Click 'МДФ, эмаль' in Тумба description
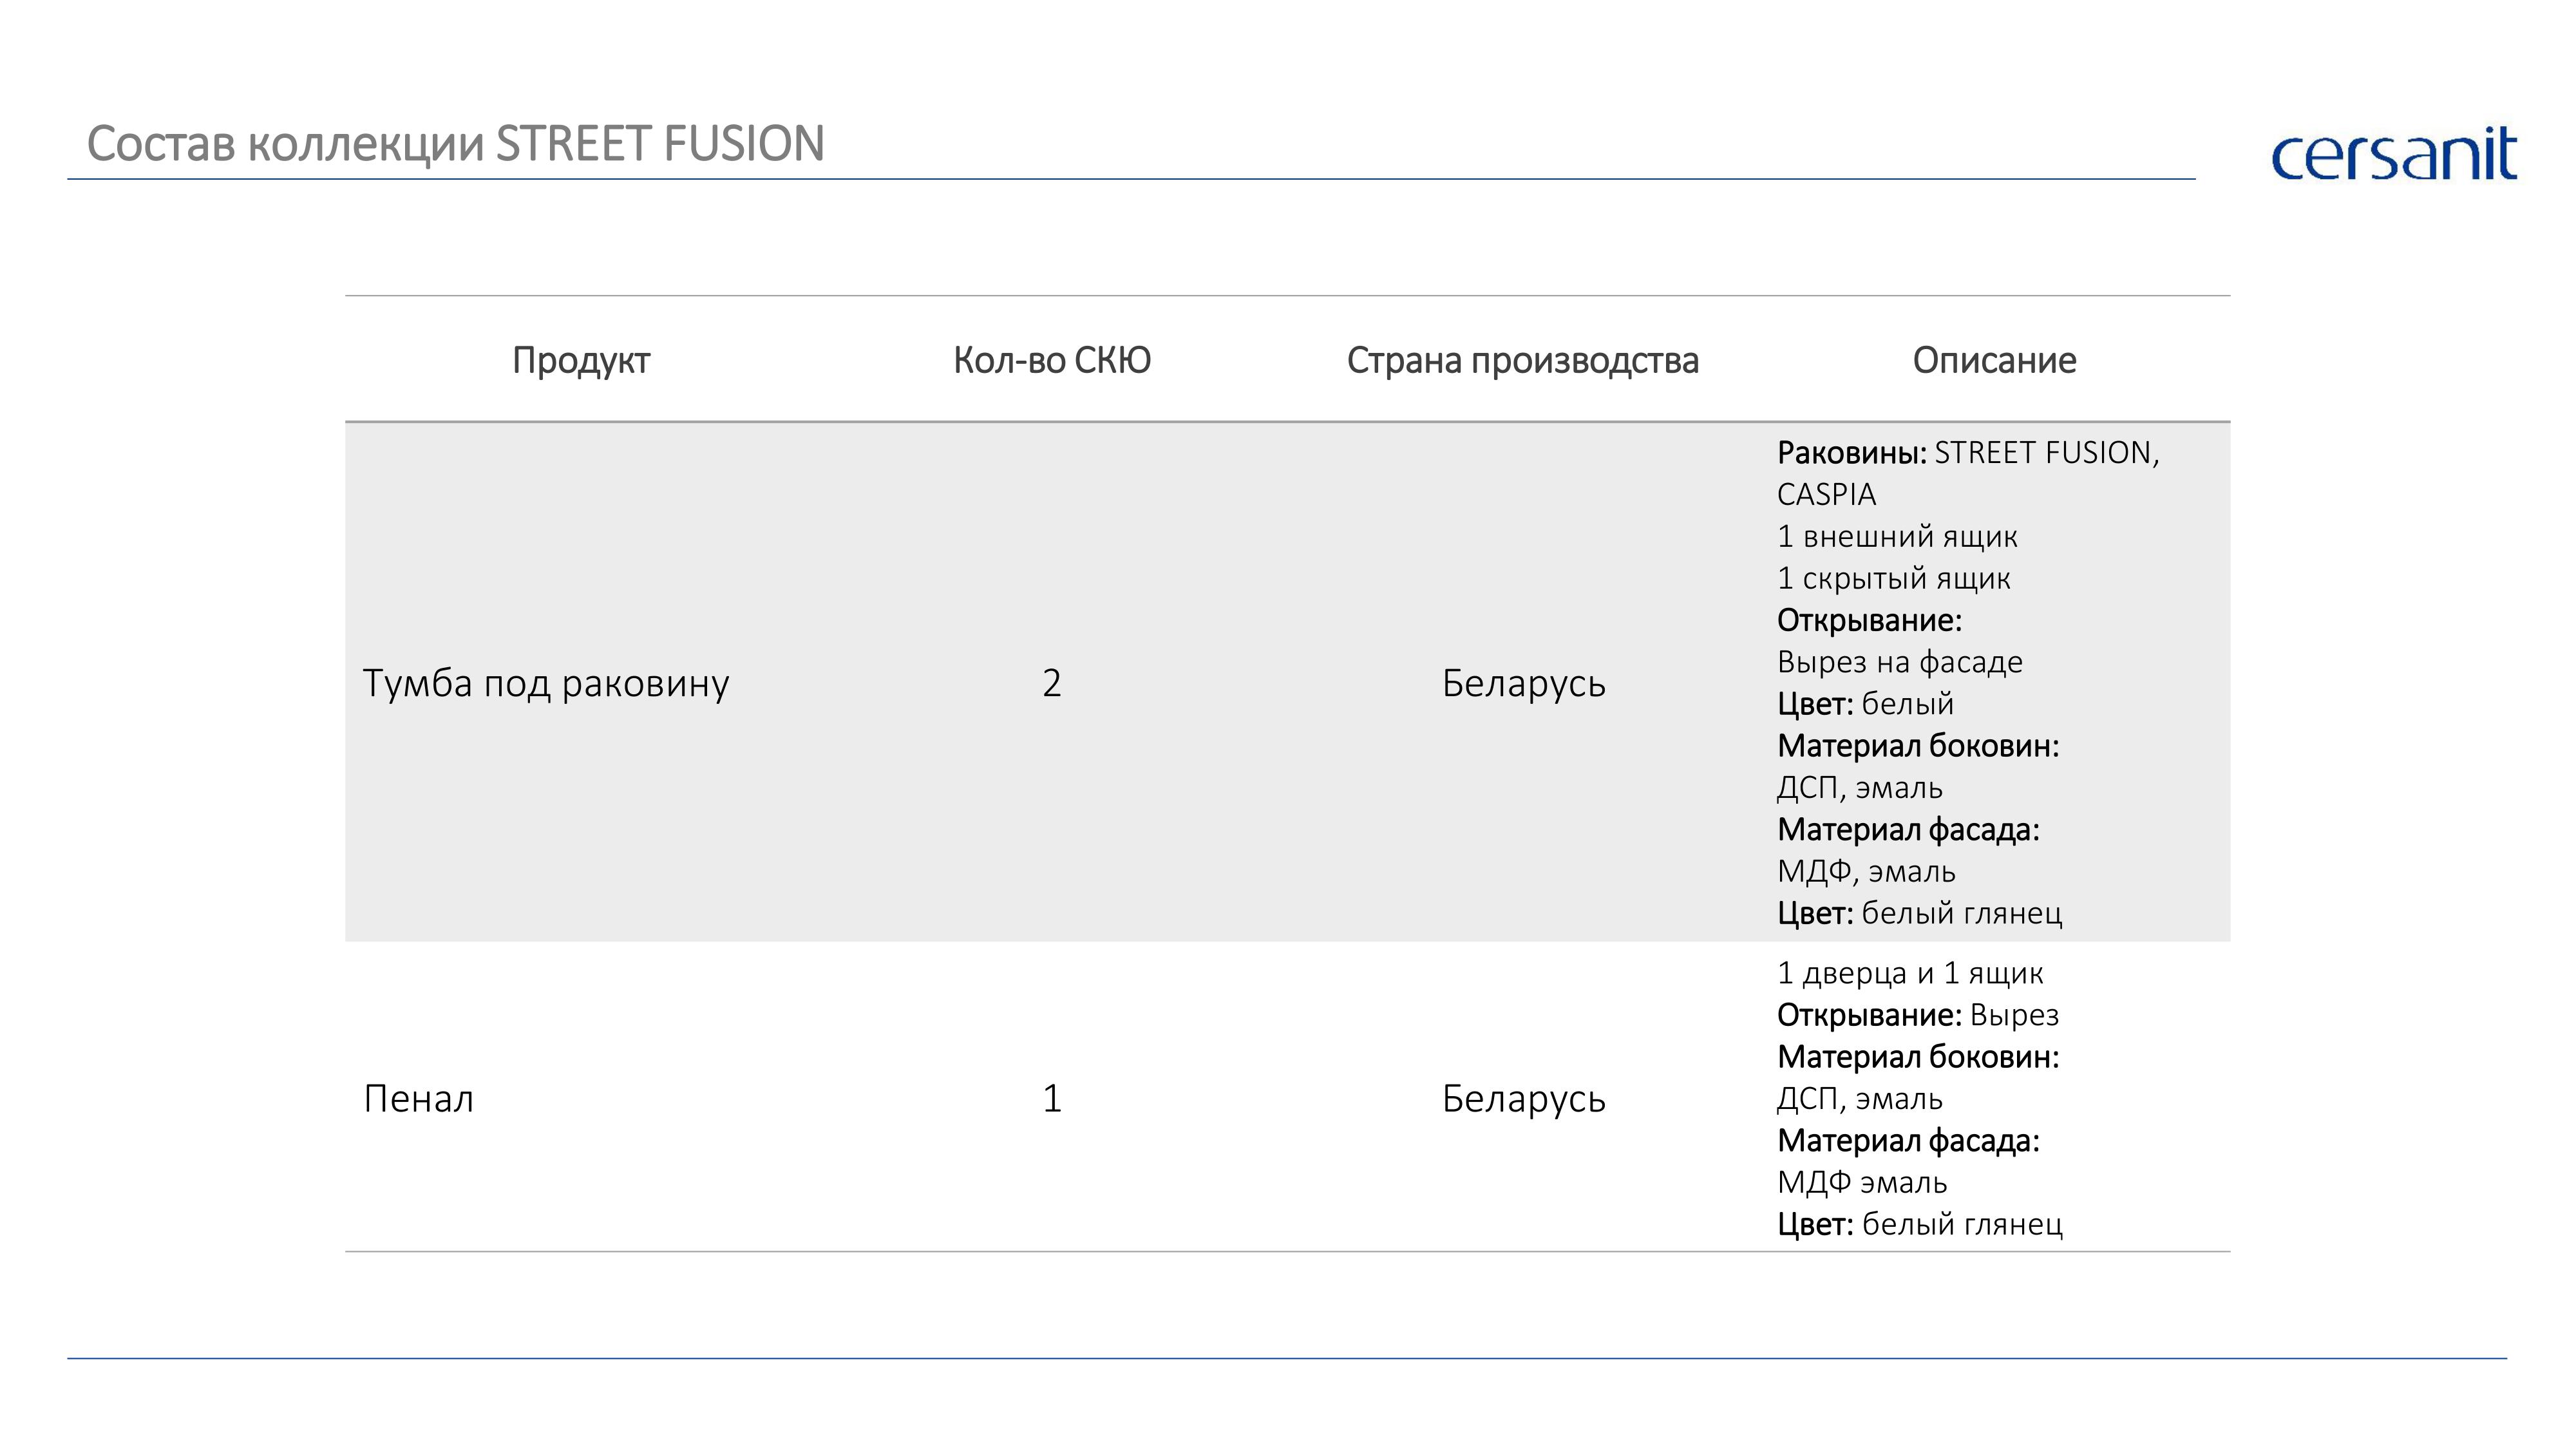The width and height of the screenshot is (2576, 1449). click(x=1866, y=872)
